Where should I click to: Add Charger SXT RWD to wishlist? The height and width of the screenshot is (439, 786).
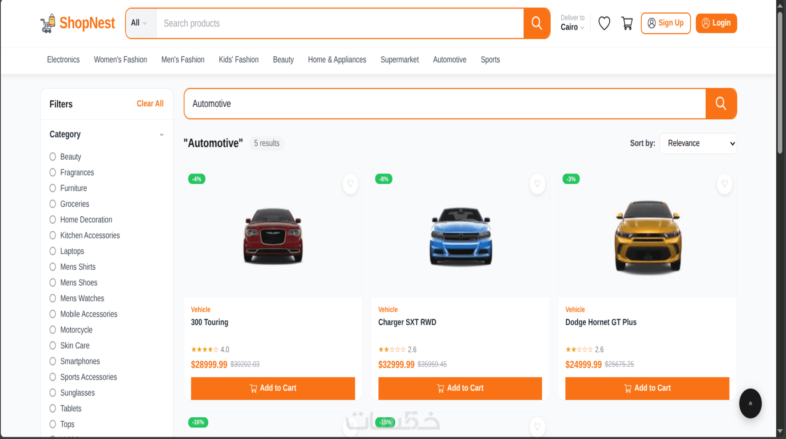537,184
